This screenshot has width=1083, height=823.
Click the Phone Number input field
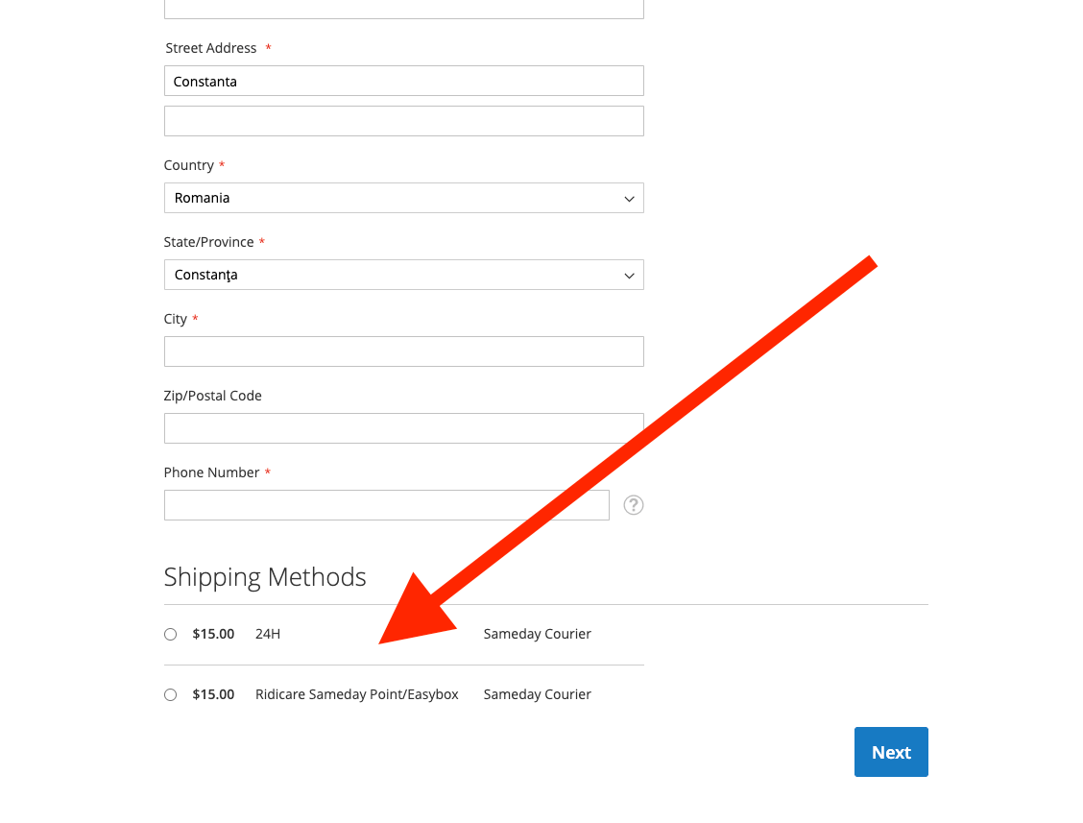pos(386,505)
